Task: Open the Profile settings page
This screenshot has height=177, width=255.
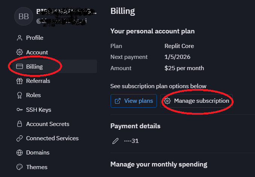Action: click(x=35, y=38)
